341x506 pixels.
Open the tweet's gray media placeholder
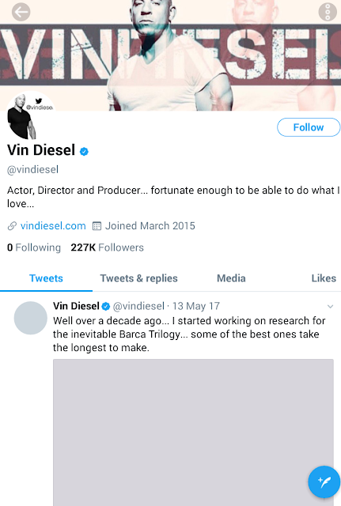[193, 432]
